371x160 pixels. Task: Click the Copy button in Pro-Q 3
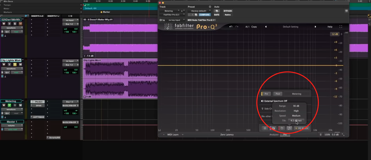pos(254,27)
